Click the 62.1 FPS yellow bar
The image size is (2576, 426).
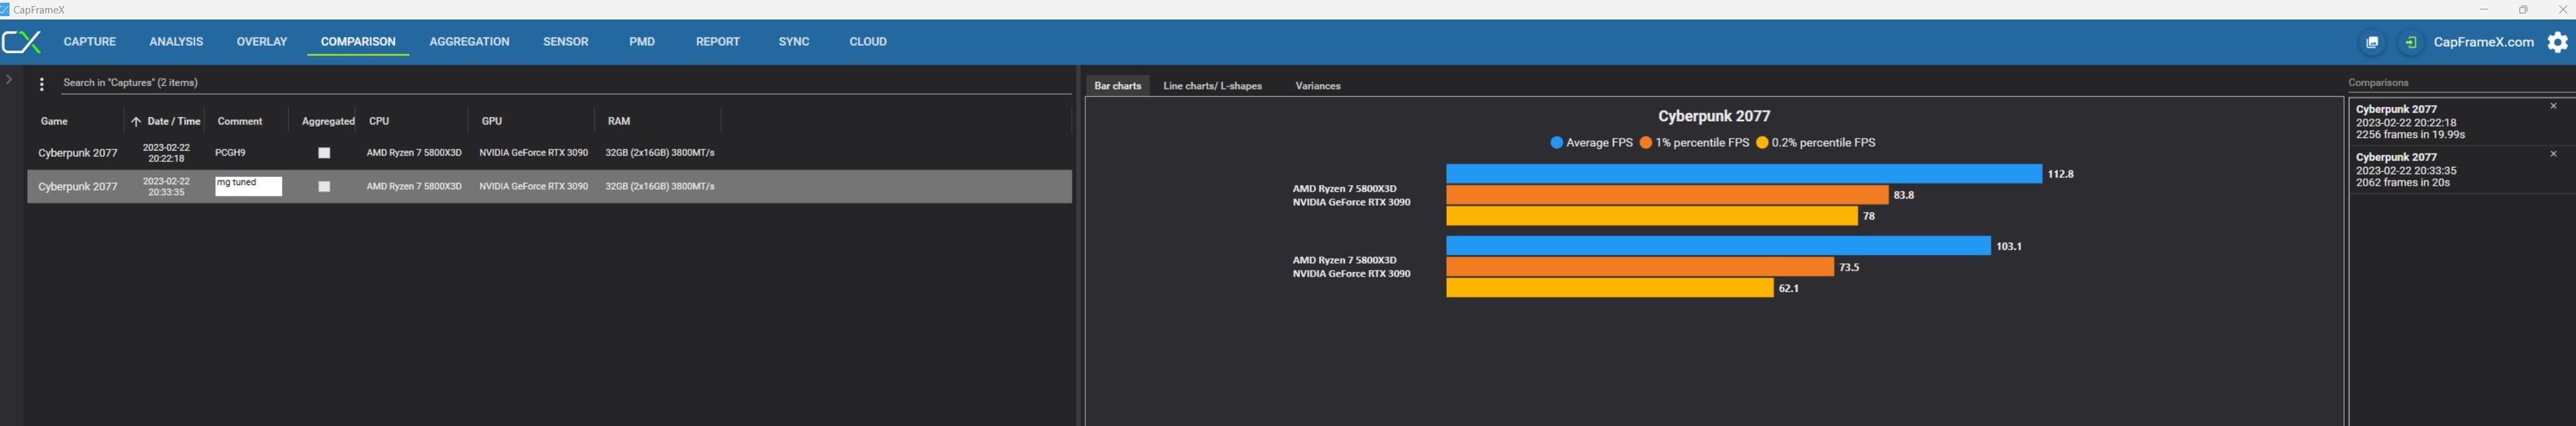coord(1609,287)
